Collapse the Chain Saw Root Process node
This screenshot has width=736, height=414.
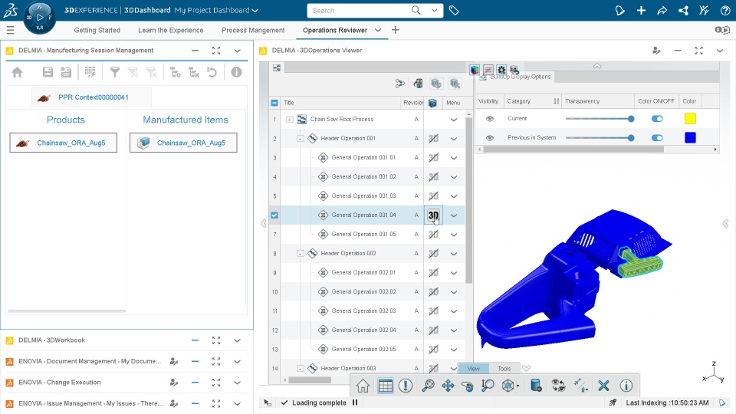pyautogui.click(x=290, y=120)
